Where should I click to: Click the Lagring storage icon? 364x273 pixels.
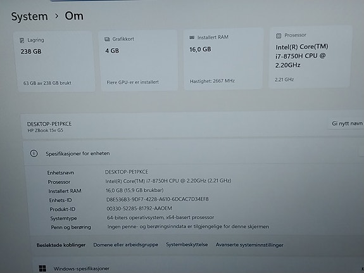(22, 41)
